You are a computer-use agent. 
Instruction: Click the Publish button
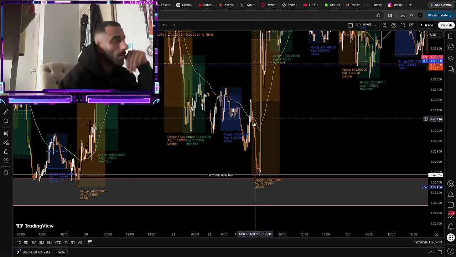pos(446,25)
